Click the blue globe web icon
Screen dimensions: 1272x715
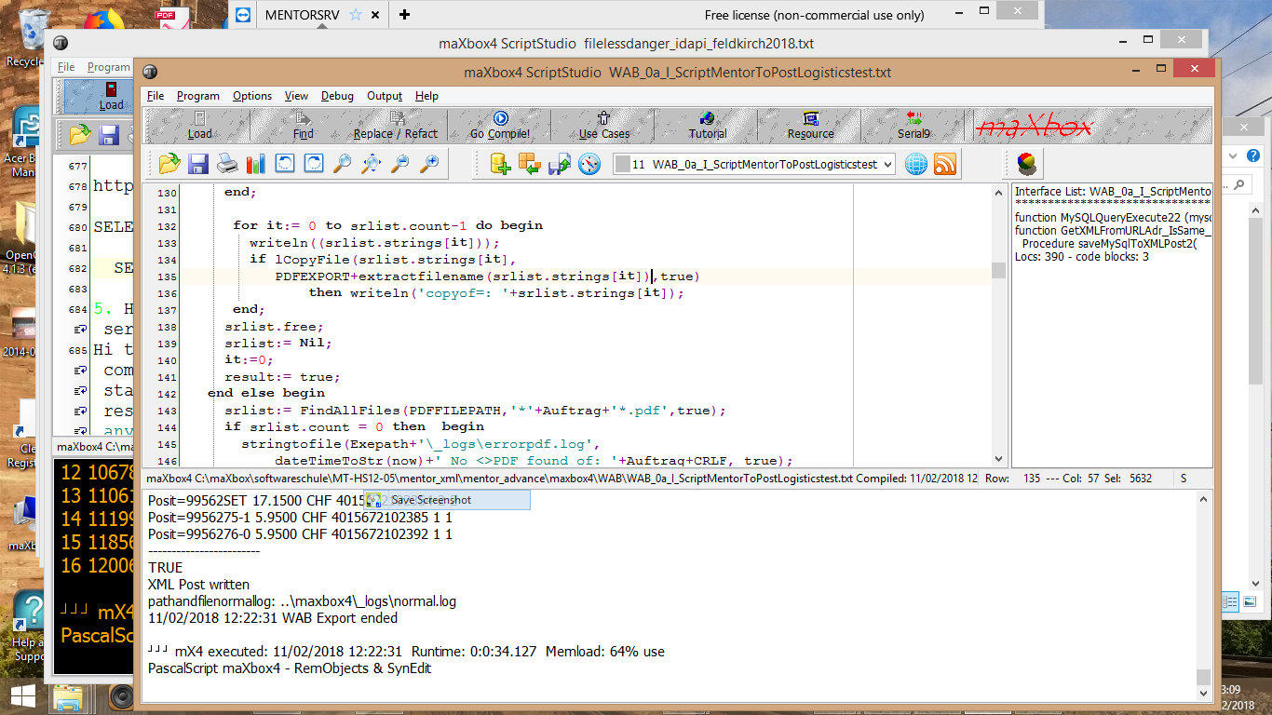point(916,165)
